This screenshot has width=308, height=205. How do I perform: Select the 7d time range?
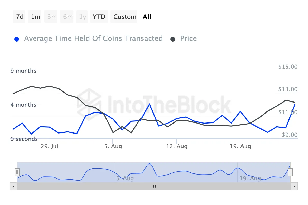point(20,17)
